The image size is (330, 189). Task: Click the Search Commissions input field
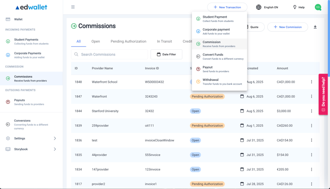[109, 55]
